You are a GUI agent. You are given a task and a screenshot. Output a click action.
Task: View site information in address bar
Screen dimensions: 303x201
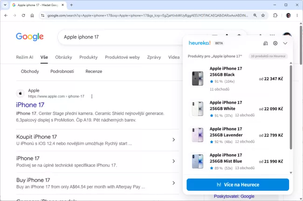click(x=42, y=15)
